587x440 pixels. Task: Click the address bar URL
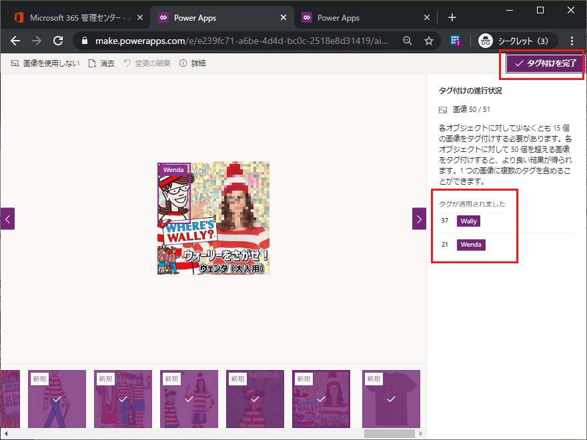[241, 41]
